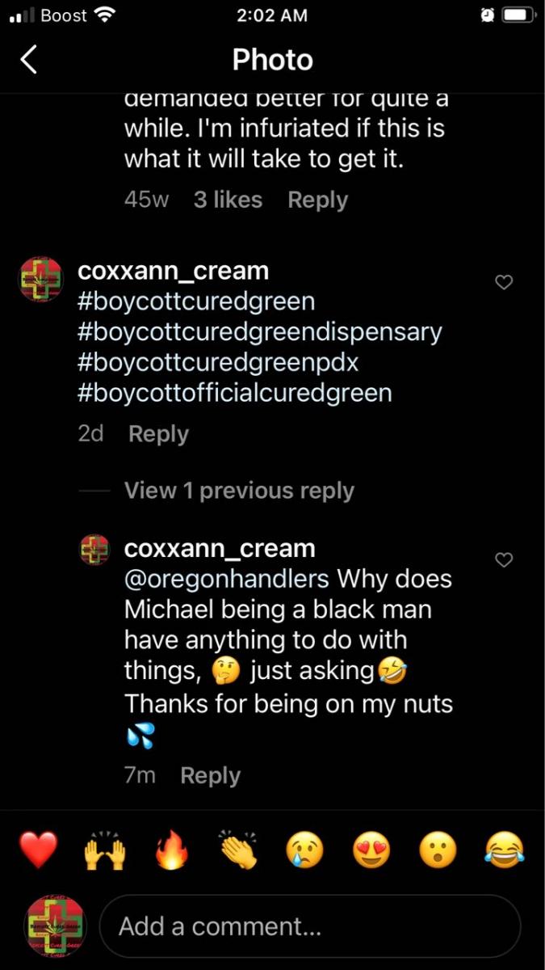The width and height of the screenshot is (545, 970).
Task: Open the @oregonhandlers mention
Action: (226, 579)
